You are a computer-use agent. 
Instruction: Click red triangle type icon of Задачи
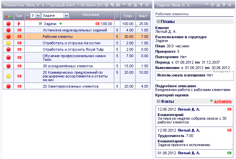(19, 24)
